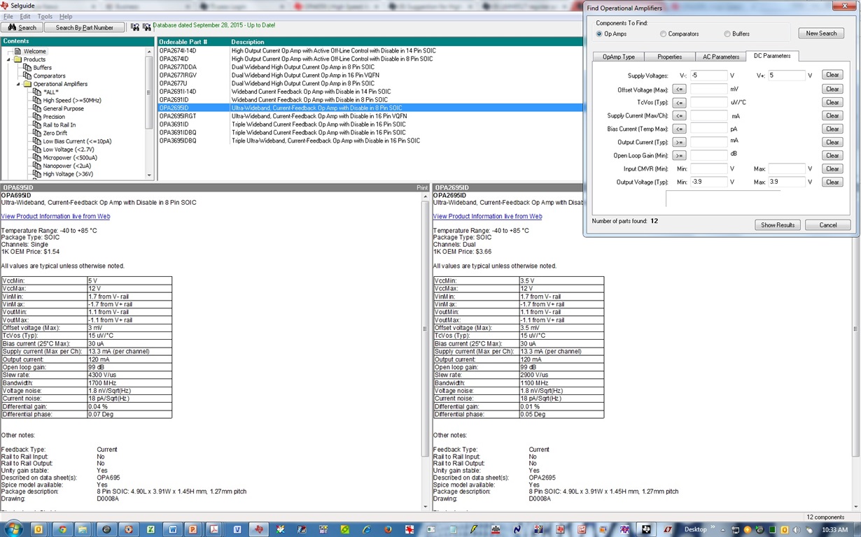This screenshot has width=861, height=537.
Task: Select the OPA3695IDBQ row in the parts list
Action: tap(370, 141)
